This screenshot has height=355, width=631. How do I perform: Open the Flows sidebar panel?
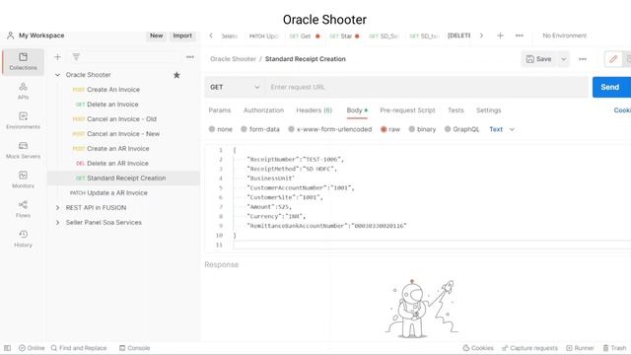(23, 209)
